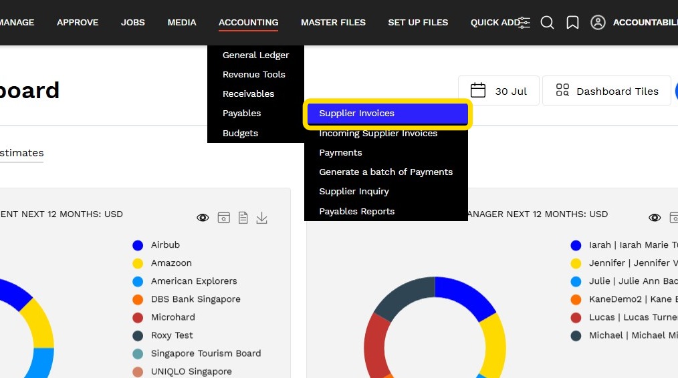Select Generate a batch of Payments
The width and height of the screenshot is (678, 378).
coord(386,172)
